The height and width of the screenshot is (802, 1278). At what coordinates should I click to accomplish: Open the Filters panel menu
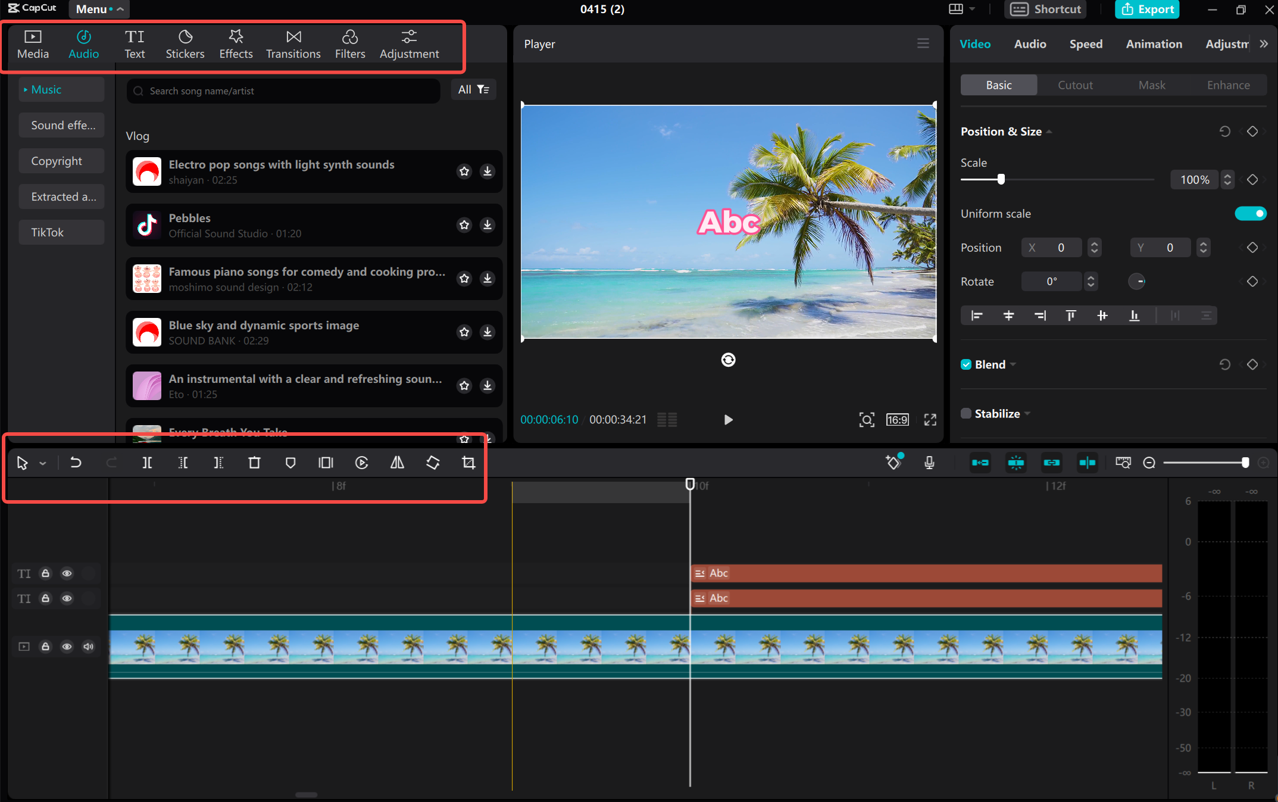[x=350, y=43]
